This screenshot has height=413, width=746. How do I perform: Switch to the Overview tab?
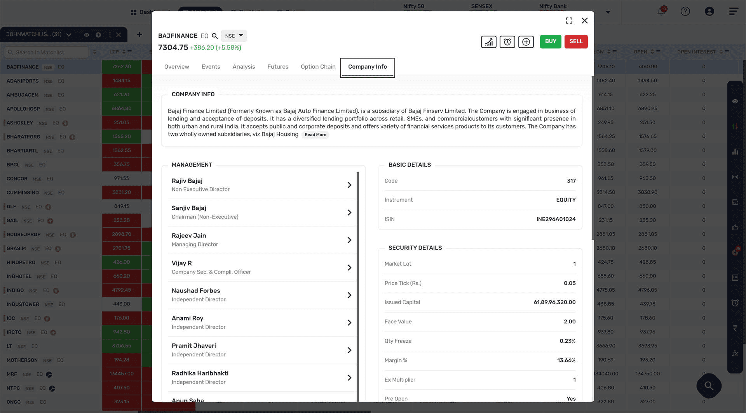(176, 67)
